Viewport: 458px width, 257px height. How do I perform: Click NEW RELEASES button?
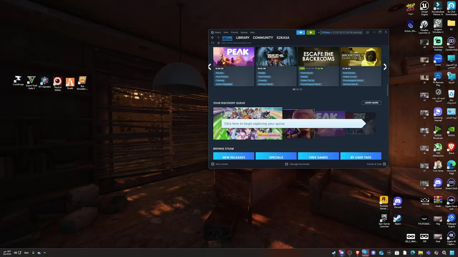point(234,156)
